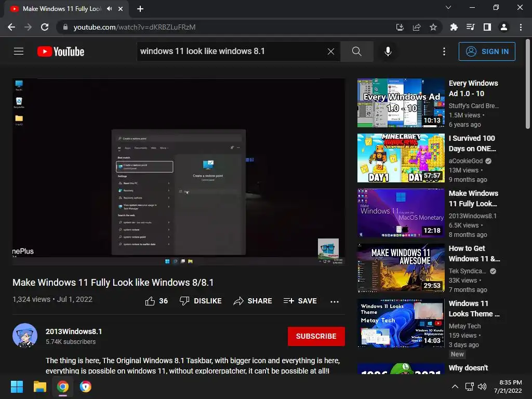The image size is (532, 399).
Task: Open network icon in system tray
Action: (x=469, y=387)
